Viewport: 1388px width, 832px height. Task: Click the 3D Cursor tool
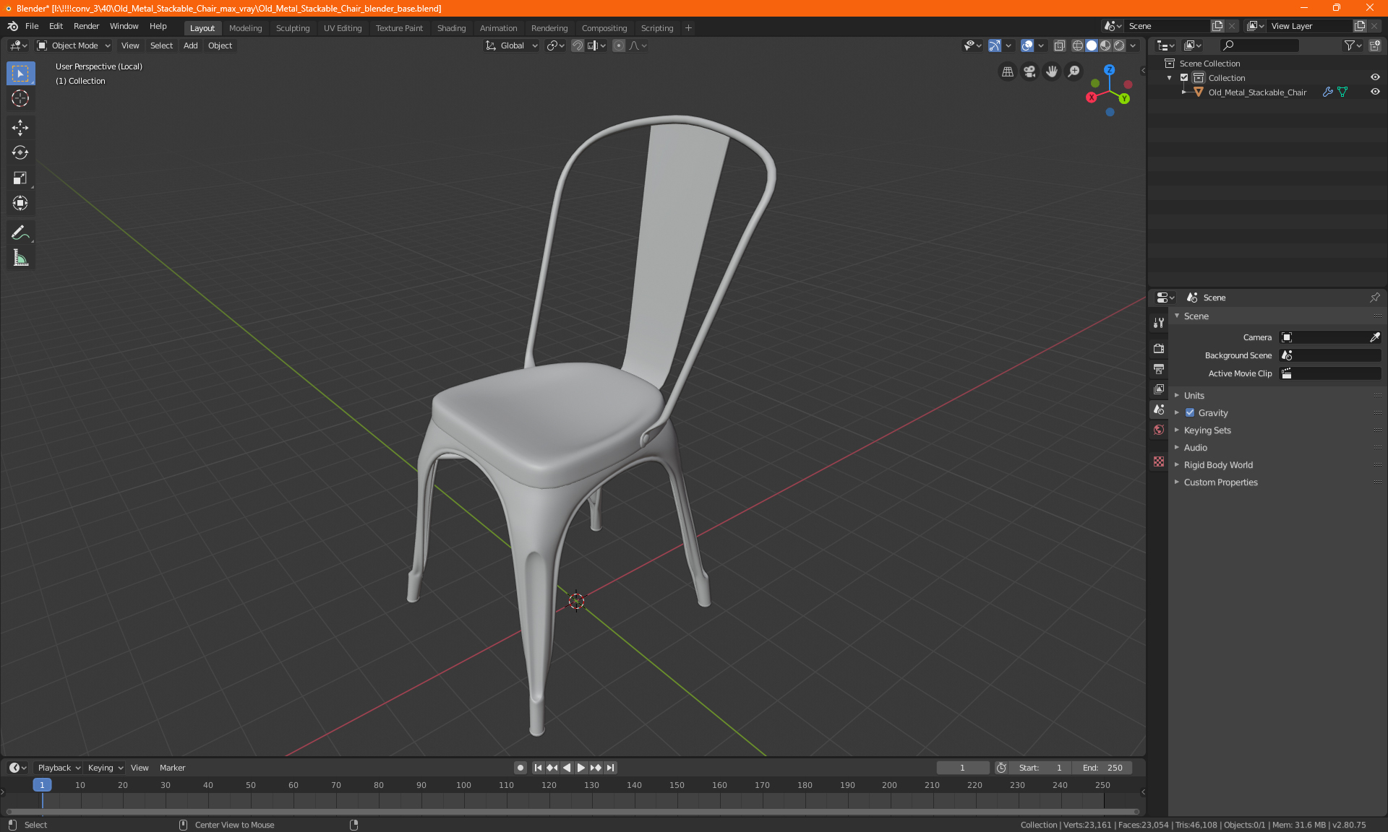20,98
